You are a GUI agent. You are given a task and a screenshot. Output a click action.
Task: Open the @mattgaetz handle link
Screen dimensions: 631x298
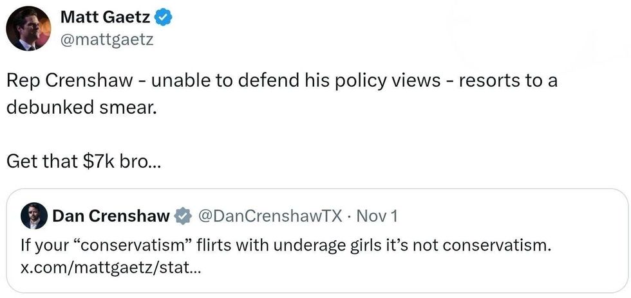[x=107, y=41]
